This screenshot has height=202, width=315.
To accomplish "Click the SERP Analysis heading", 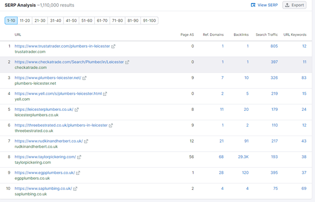I will (x=20, y=5).
